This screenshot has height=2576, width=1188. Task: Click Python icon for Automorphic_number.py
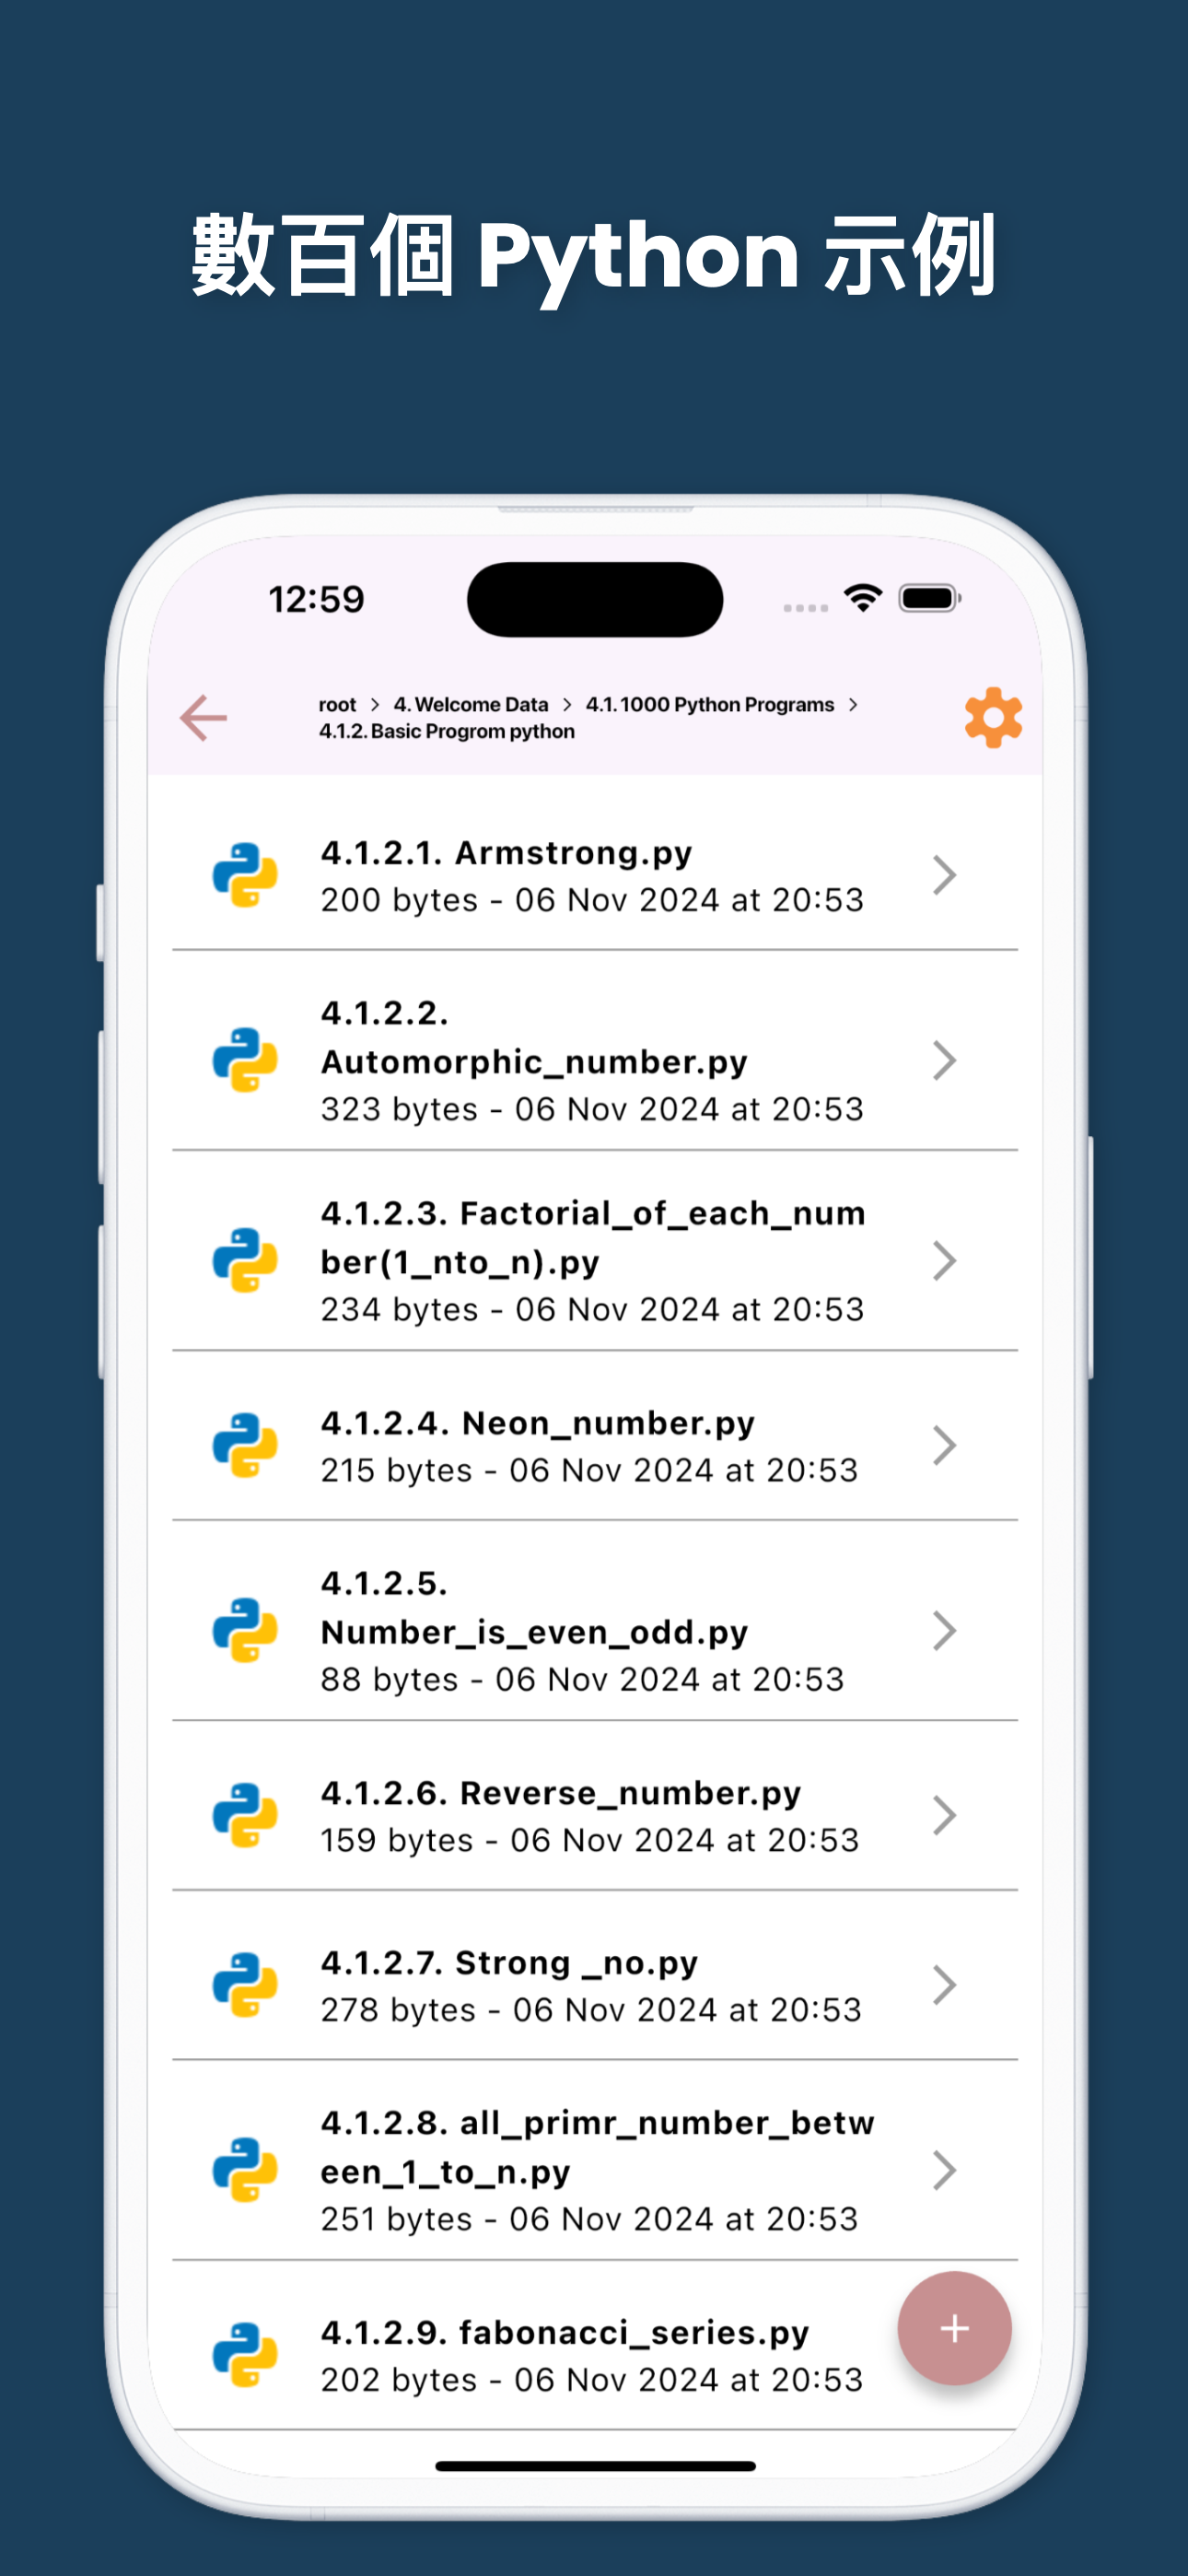tap(245, 1060)
